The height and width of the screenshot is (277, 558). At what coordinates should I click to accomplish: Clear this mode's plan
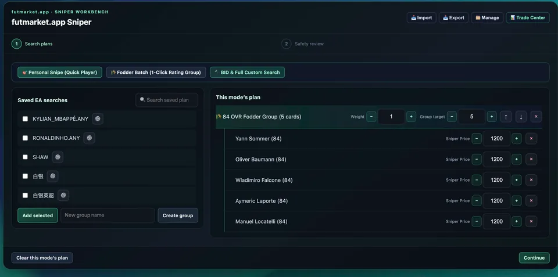(x=42, y=258)
